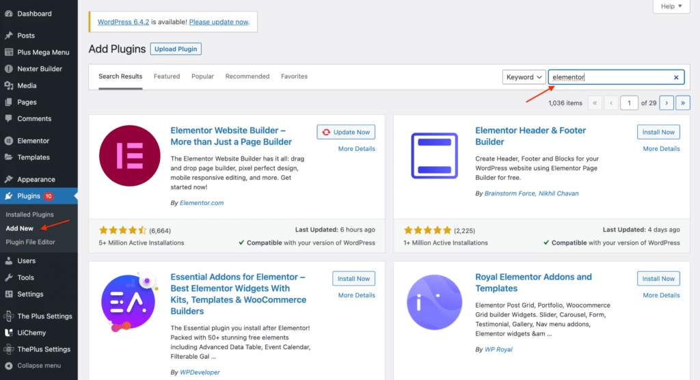Image resolution: width=700 pixels, height=380 pixels.
Task: Install Elementor Header & Footer Builder
Action: coord(658,132)
